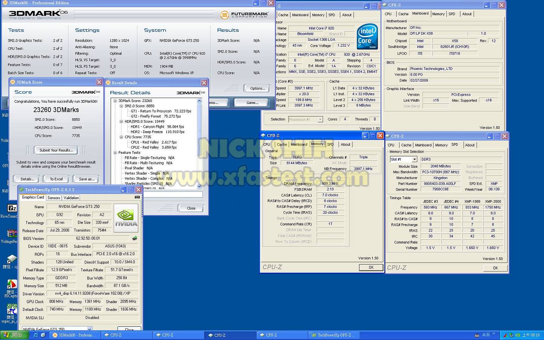This screenshot has height=340, width=544.
Task: Click the Submit Your Results button
Action: [56, 150]
